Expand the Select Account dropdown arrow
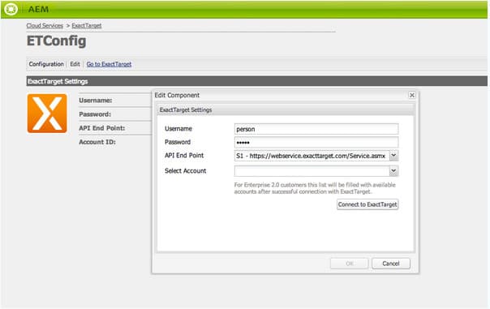This screenshot has height=309, width=490. coord(393,171)
